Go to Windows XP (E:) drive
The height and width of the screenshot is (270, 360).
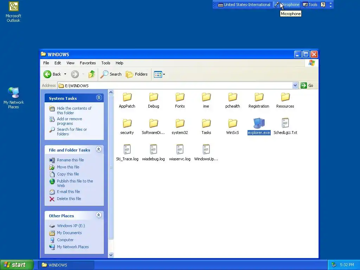pyautogui.click(x=71, y=226)
